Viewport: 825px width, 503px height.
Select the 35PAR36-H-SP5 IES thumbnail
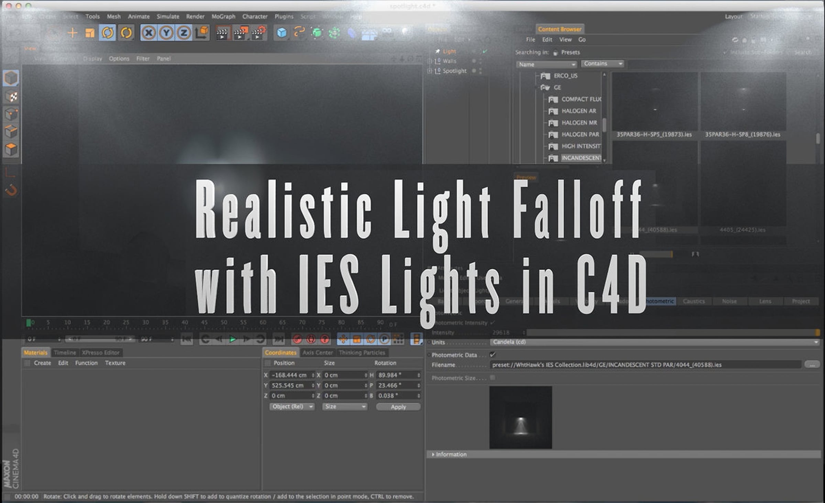coord(654,101)
